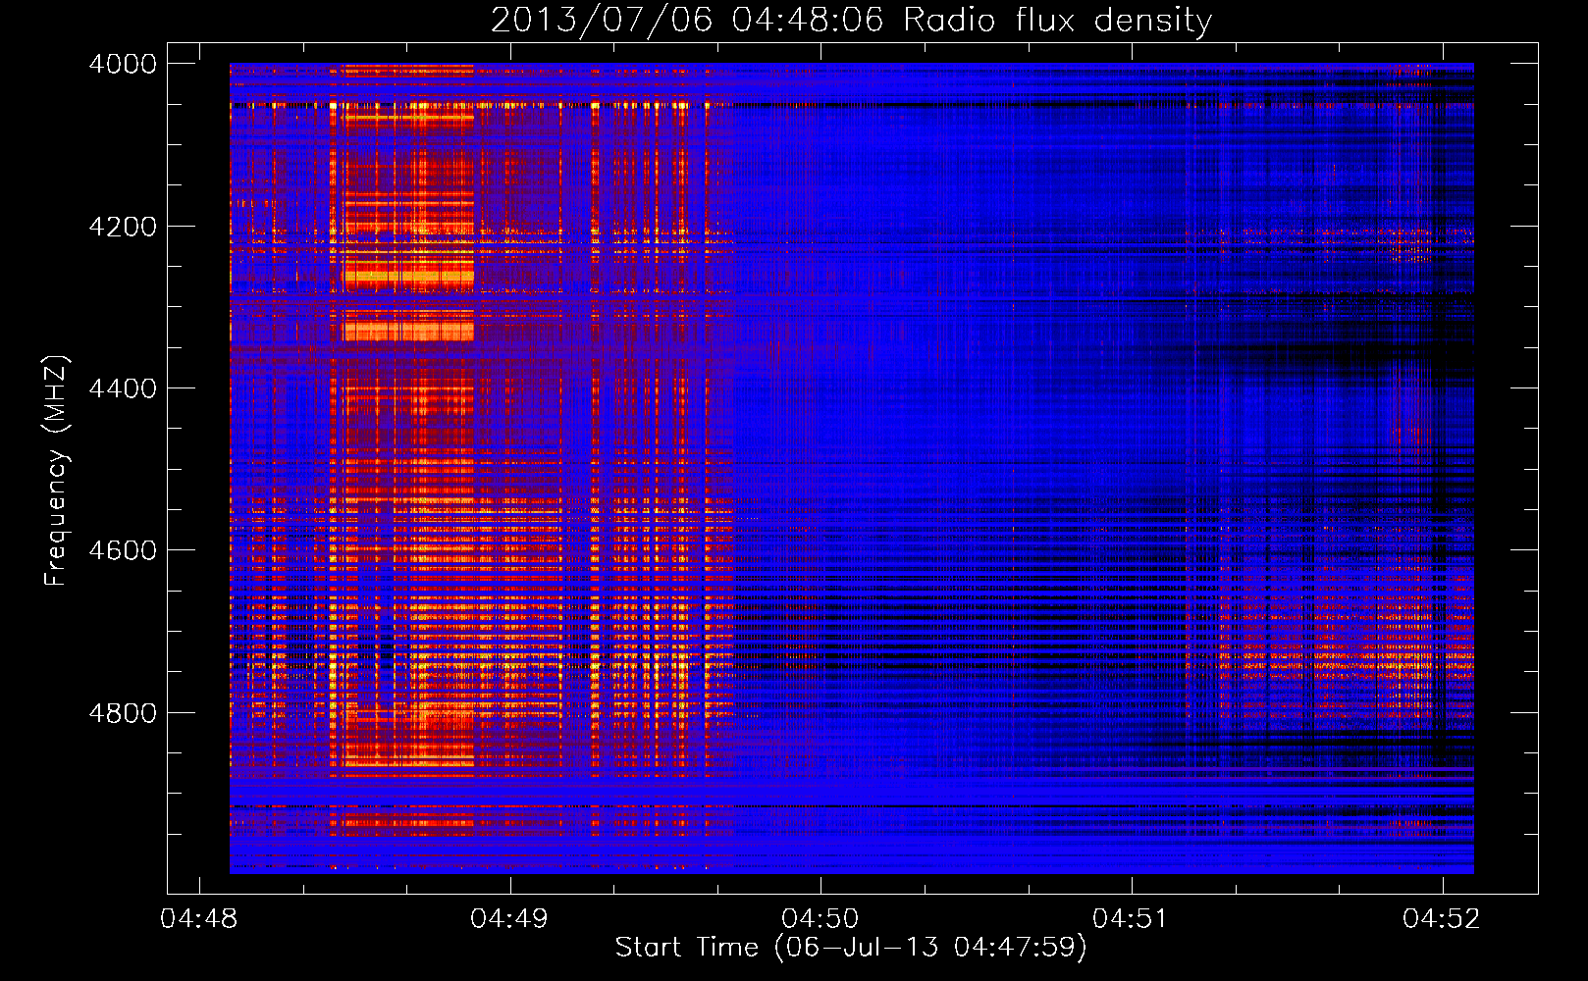Image resolution: width=1588 pixels, height=981 pixels.
Task: Click the 'Frequency (MHZ)' axis title
Action: (x=56, y=470)
